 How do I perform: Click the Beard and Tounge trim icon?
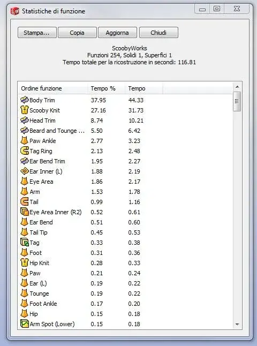pyautogui.click(x=25, y=130)
